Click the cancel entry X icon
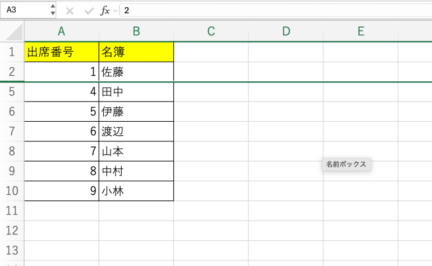432x266 pixels. [x=70, y=11]
